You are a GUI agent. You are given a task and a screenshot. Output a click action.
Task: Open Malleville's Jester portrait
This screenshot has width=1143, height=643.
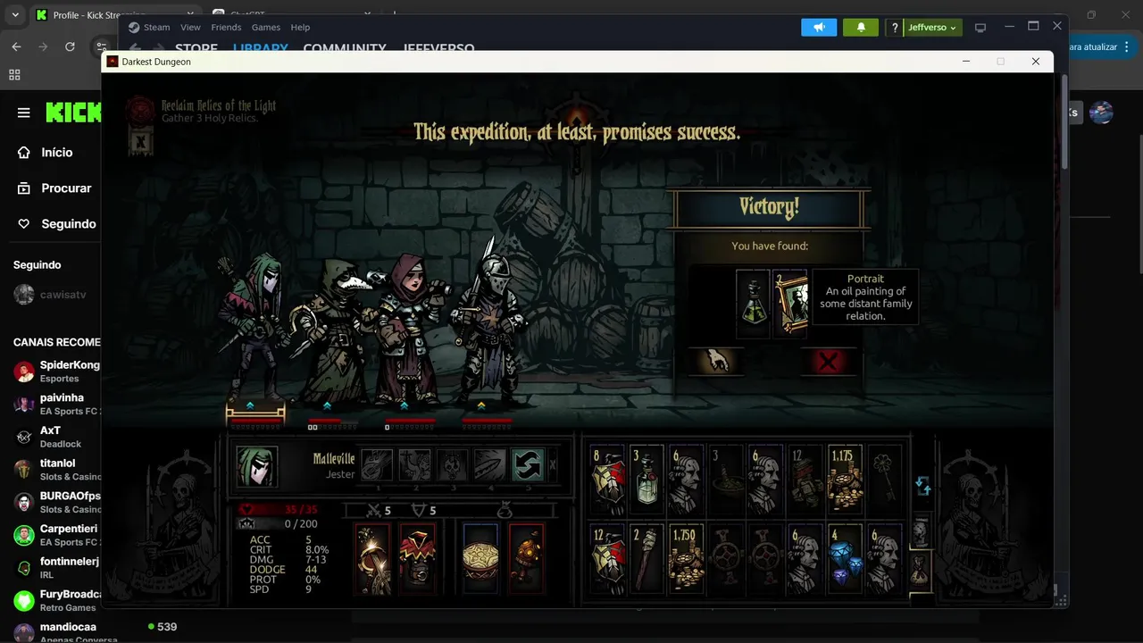coord(256,466)
